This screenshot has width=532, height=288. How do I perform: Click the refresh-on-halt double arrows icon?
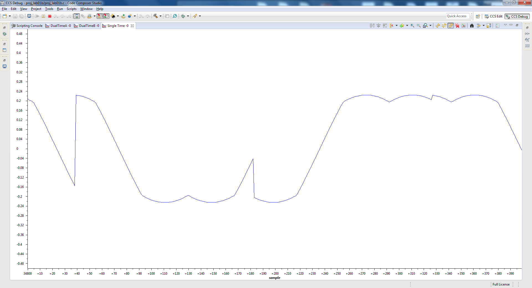tap(444, 25)
